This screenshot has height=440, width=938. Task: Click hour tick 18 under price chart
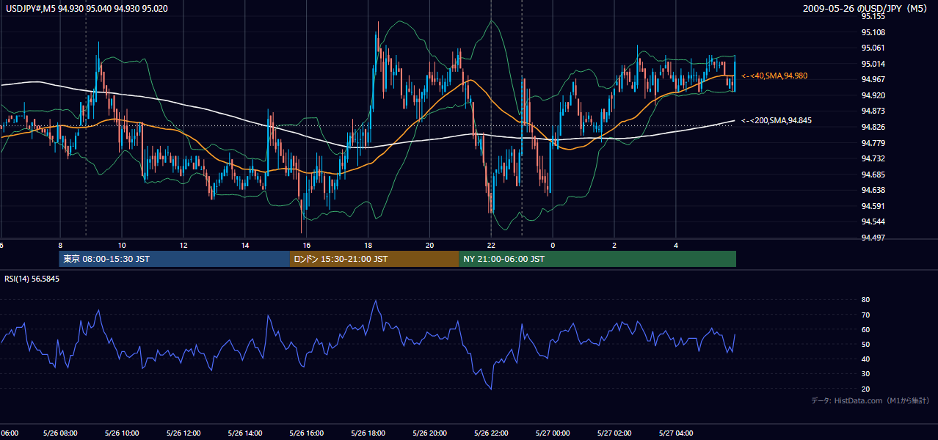[x=368, y=246]
